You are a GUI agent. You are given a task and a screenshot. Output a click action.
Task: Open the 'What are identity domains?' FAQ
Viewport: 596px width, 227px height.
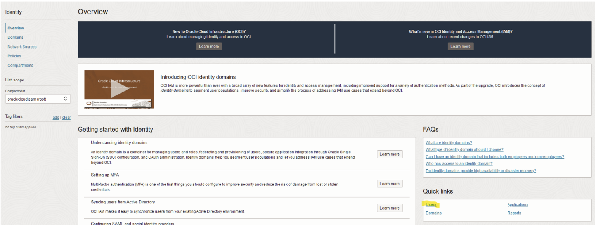[449, 142]
